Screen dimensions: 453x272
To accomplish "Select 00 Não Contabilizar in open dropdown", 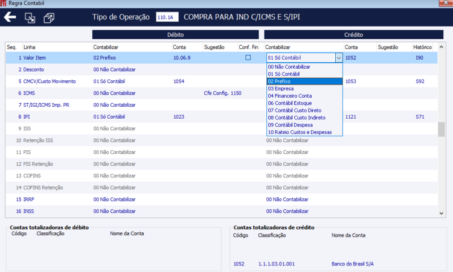I will pos(304,66).
